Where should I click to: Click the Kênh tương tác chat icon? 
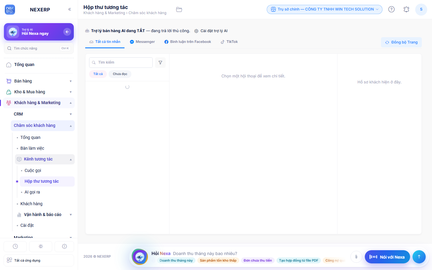(x=19, y=159)
